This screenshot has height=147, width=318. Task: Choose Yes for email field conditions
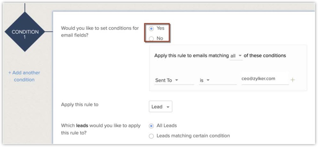pyautogui.click(x=151, y=28)
